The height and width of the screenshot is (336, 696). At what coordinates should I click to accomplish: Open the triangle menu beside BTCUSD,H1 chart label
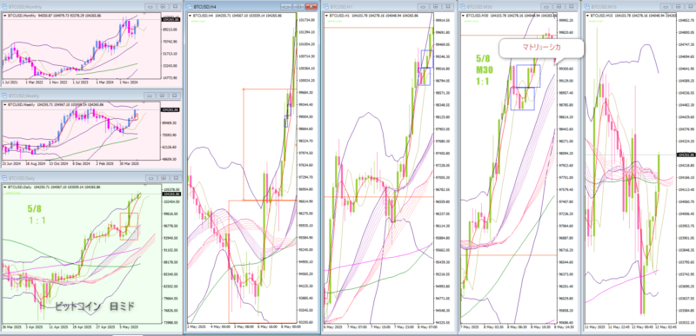[326, 15]
